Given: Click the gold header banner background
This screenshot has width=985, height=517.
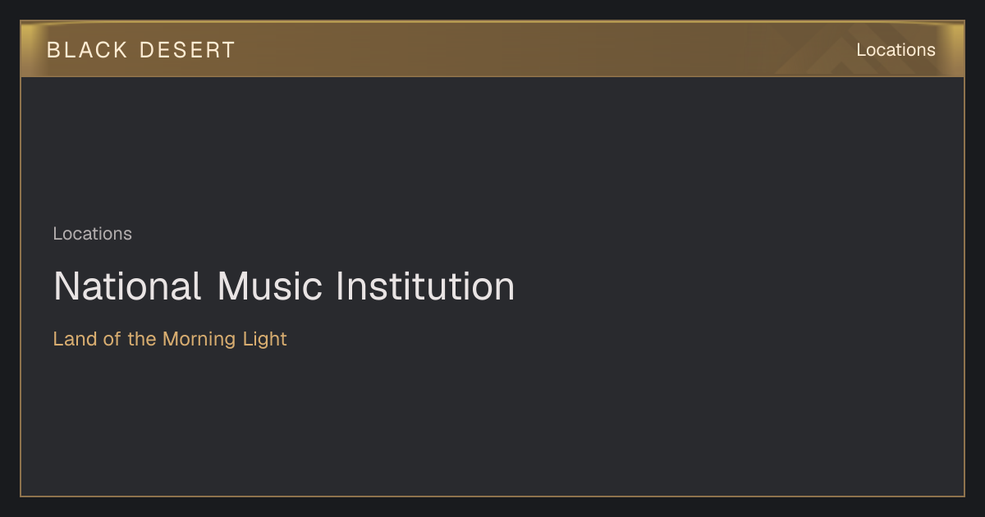Looking at the screenshot, I should point(492,49).
